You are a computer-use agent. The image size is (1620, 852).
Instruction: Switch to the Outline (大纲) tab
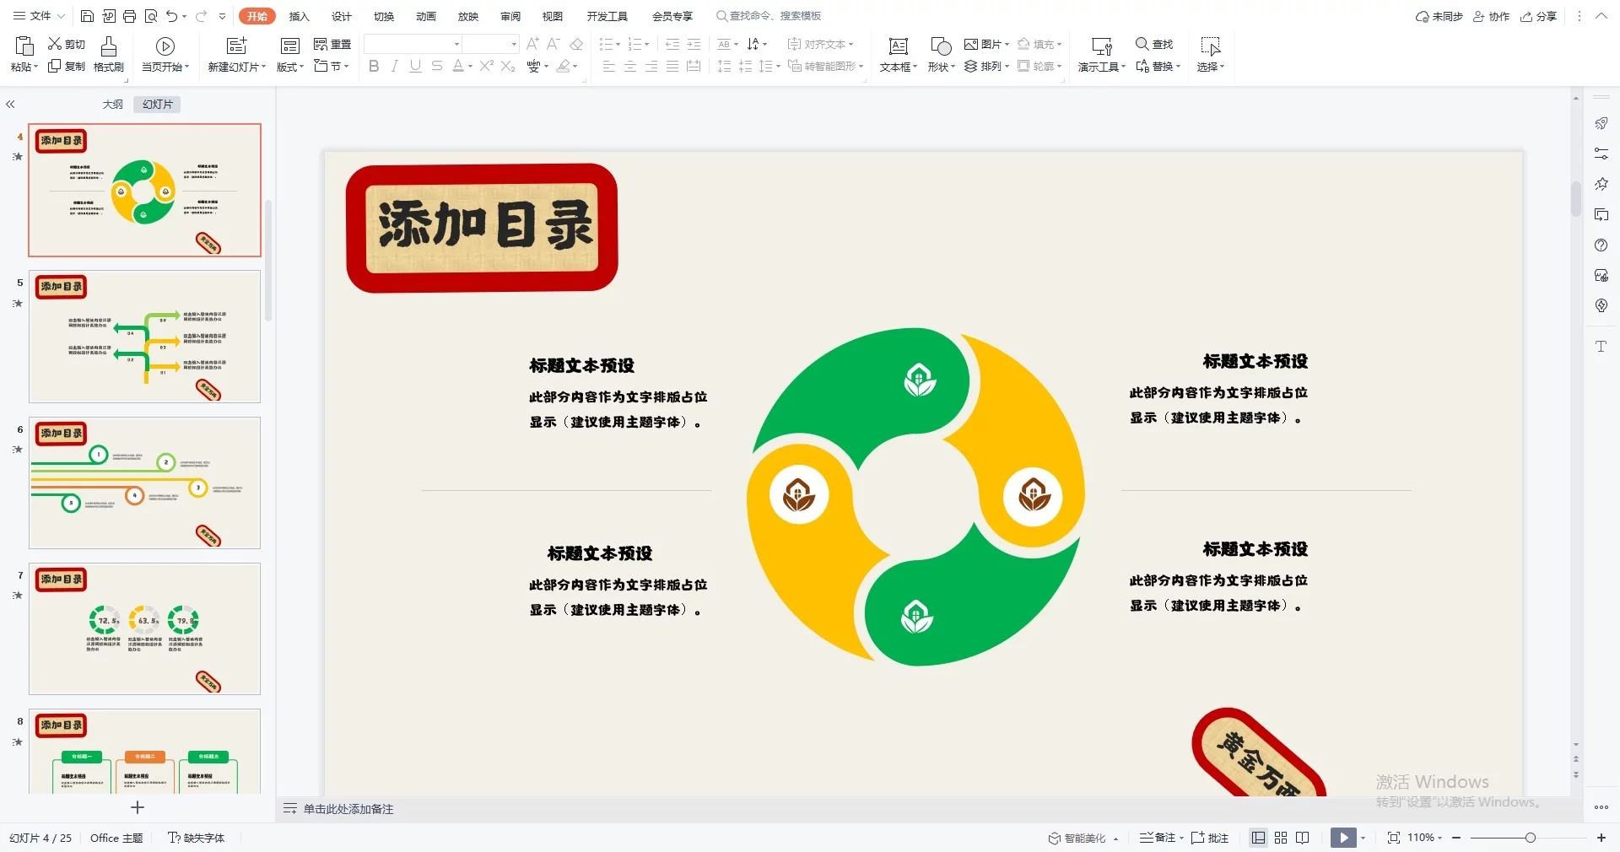coord(113,105)
